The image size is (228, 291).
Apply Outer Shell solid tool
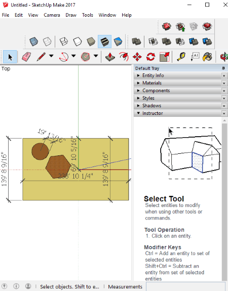pos(137,41)
